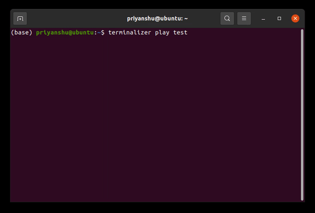The height and width of the screenshot is (213, 315).
Task: Click the blue ~ directory in prompt
Action: point(99,33)
